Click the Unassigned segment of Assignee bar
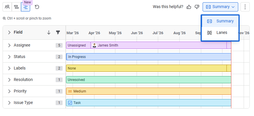This screenshot has height=116, width=254. [78, 45]
